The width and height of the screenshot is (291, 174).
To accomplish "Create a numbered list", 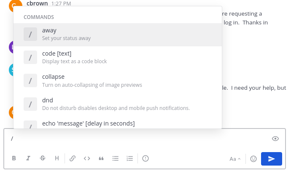I will [130, 158].
